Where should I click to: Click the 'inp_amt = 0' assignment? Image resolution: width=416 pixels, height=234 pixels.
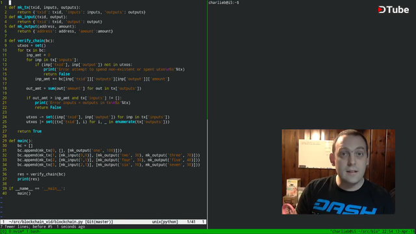(x=38, y=55)
